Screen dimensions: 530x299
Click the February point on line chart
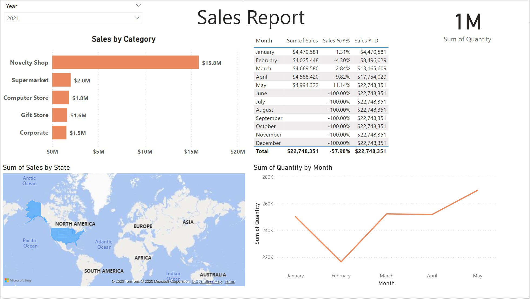pyautogui.click(x=341, y=261)
